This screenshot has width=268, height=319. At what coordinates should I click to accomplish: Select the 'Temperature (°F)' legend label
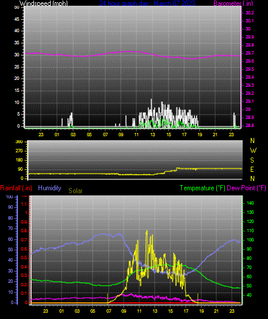tap(202, 188)
